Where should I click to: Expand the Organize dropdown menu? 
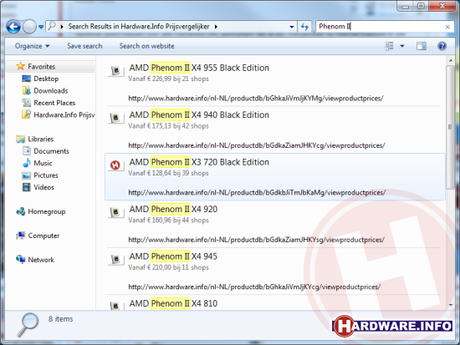tap(33, 46)
